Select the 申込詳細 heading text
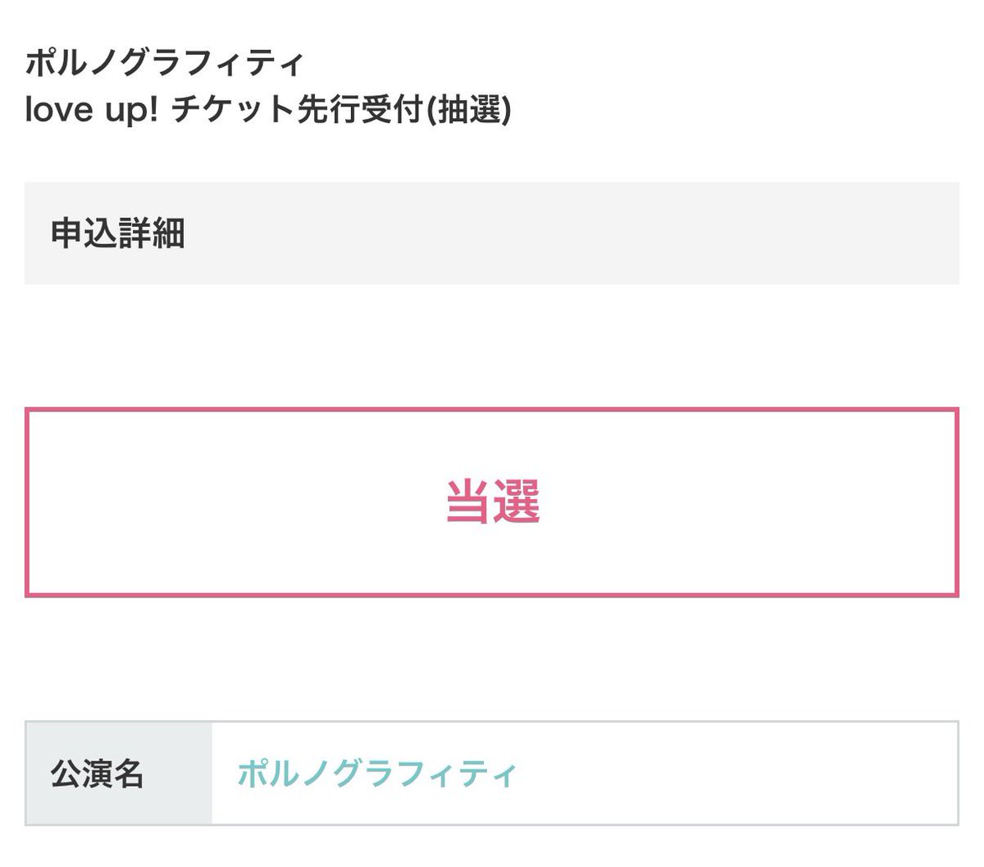The width and height of the screenshot is (984, 867). (118, 234)
